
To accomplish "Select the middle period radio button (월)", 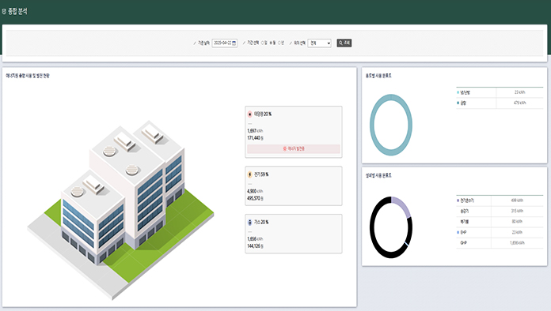I will (271, 43).
